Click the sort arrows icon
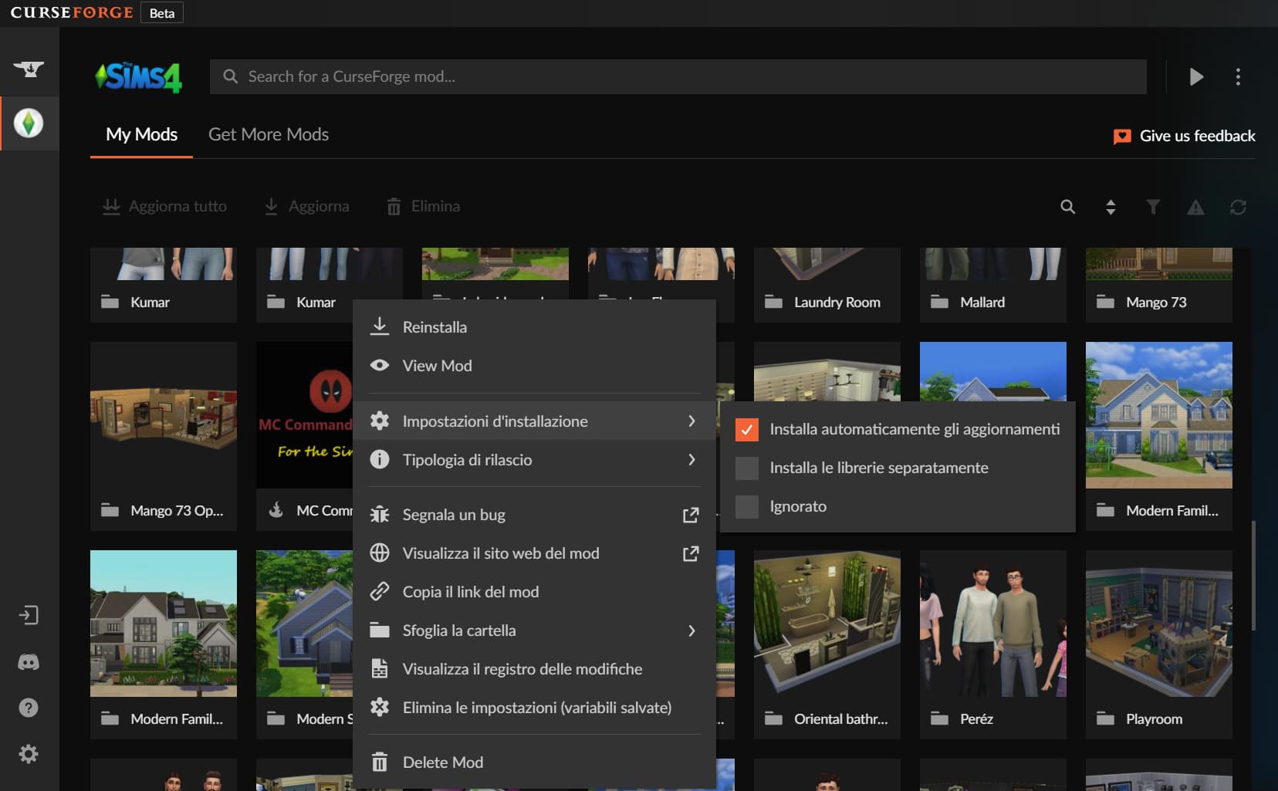The width and height of the screenshot is (1278, 791). coord(1111,207)
